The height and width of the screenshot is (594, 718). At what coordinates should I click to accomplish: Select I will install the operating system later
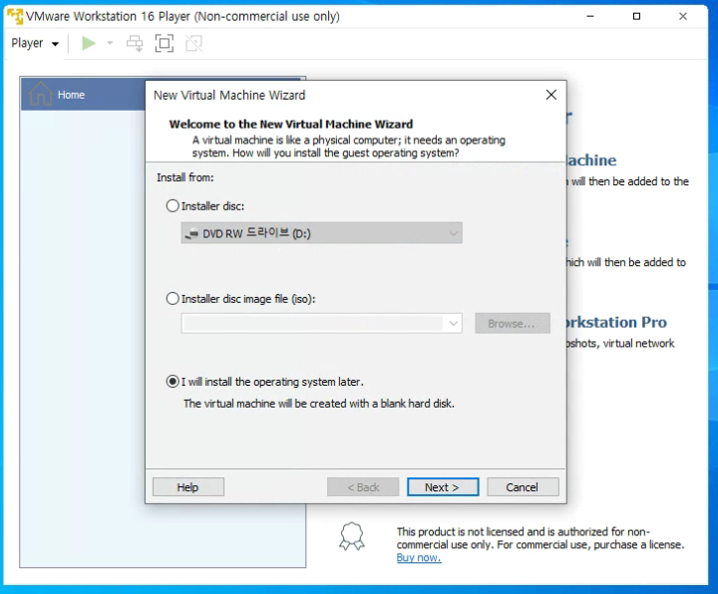173,382
